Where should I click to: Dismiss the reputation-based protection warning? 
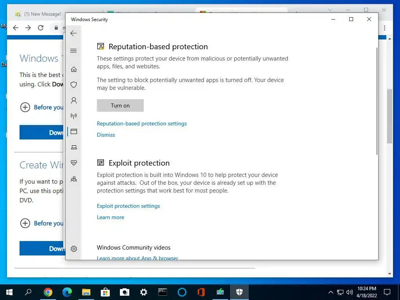106,135
